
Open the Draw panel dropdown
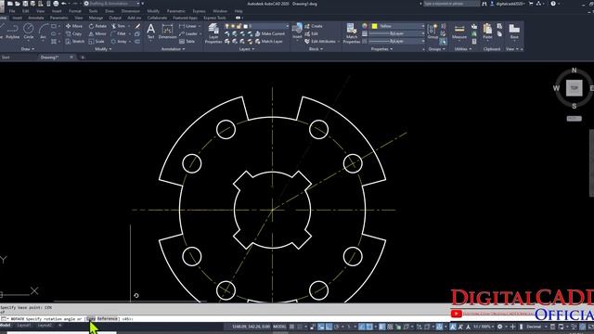[28, 49]
